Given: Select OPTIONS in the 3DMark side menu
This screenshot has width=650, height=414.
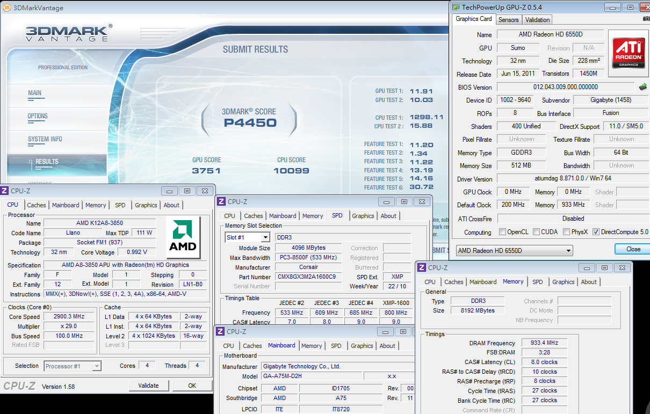Looking at the screenshot, I should [38, 116].
